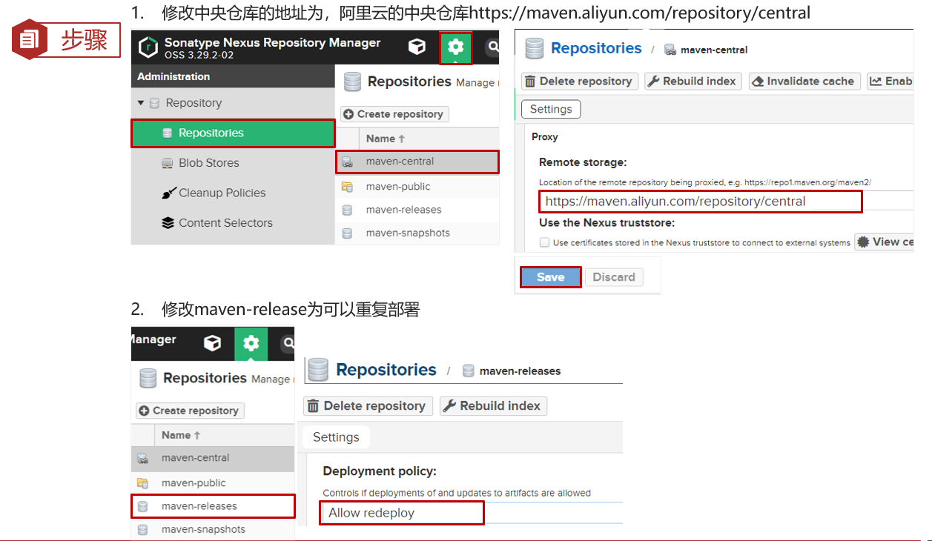The image size is (932, 541).
Task: Select maven-snapshots row in step 2 list
Action: pos(214,529)
